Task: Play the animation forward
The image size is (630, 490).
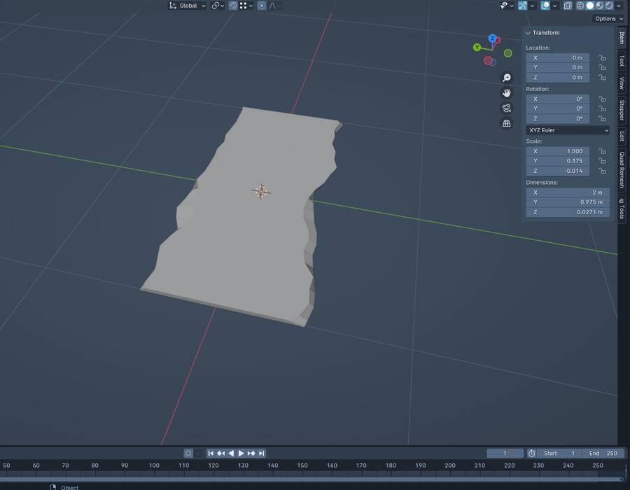Action: pyautogui.click(x=241, y=454)
